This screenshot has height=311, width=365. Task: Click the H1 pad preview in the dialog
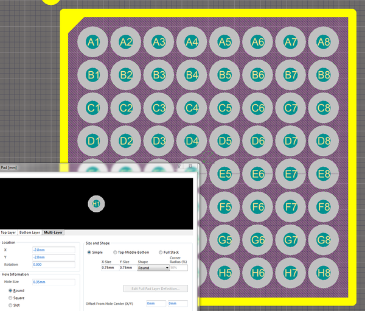click(x=96, y=204)
